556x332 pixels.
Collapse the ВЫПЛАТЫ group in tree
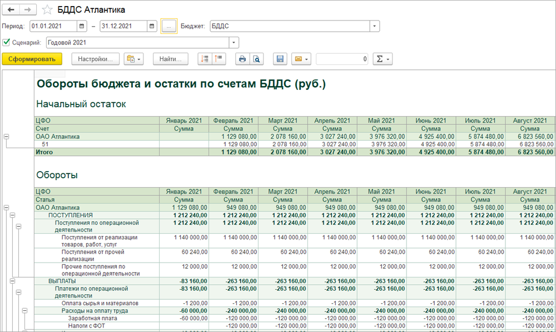click(x=12, y=281)
